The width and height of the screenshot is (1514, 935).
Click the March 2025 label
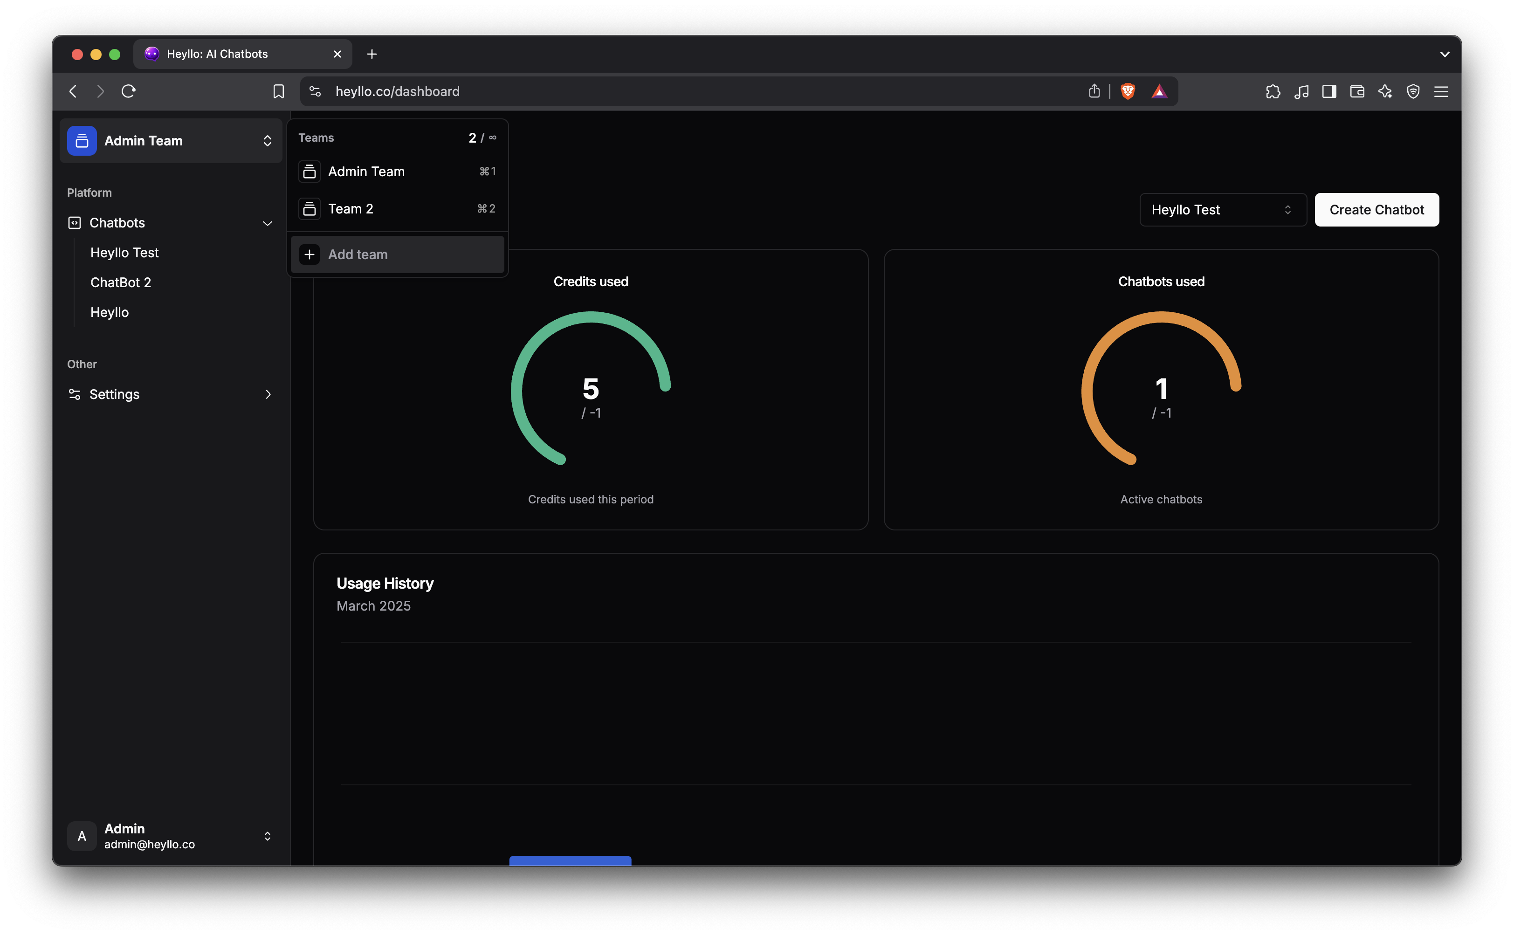(x=373, y=606)
